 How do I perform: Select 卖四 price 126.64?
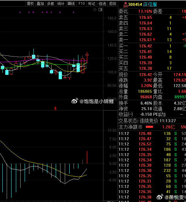coord(146,23)
